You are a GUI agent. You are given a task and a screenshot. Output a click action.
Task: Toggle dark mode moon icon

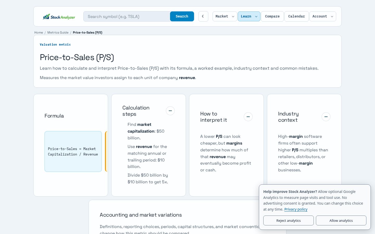coord(203,16)
